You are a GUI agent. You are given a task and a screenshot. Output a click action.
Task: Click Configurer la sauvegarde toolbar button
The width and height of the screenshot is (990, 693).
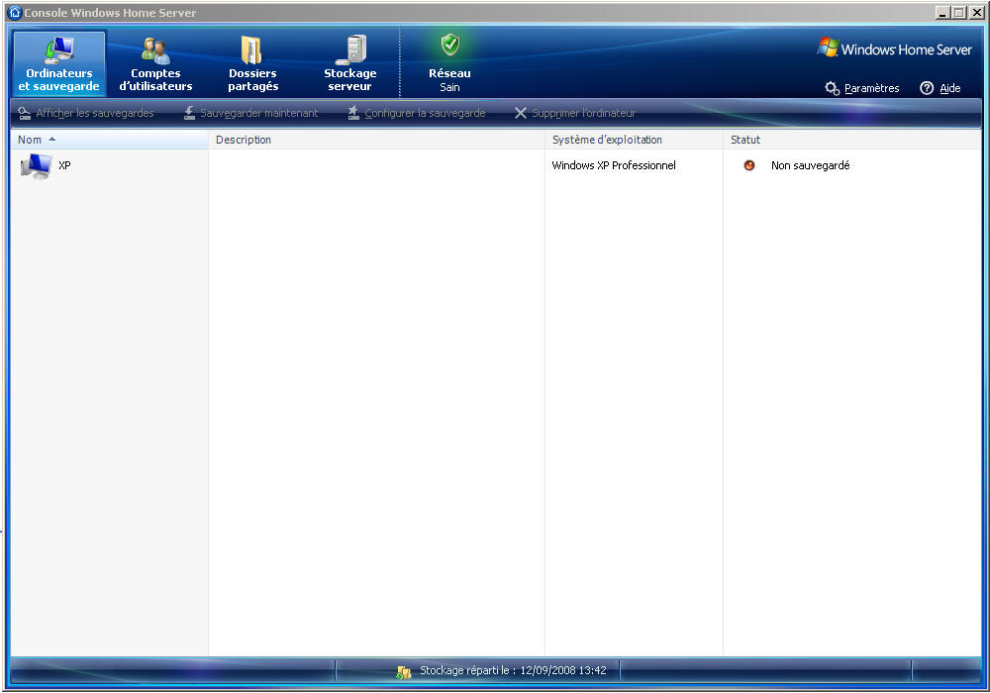tap(417, 113)
